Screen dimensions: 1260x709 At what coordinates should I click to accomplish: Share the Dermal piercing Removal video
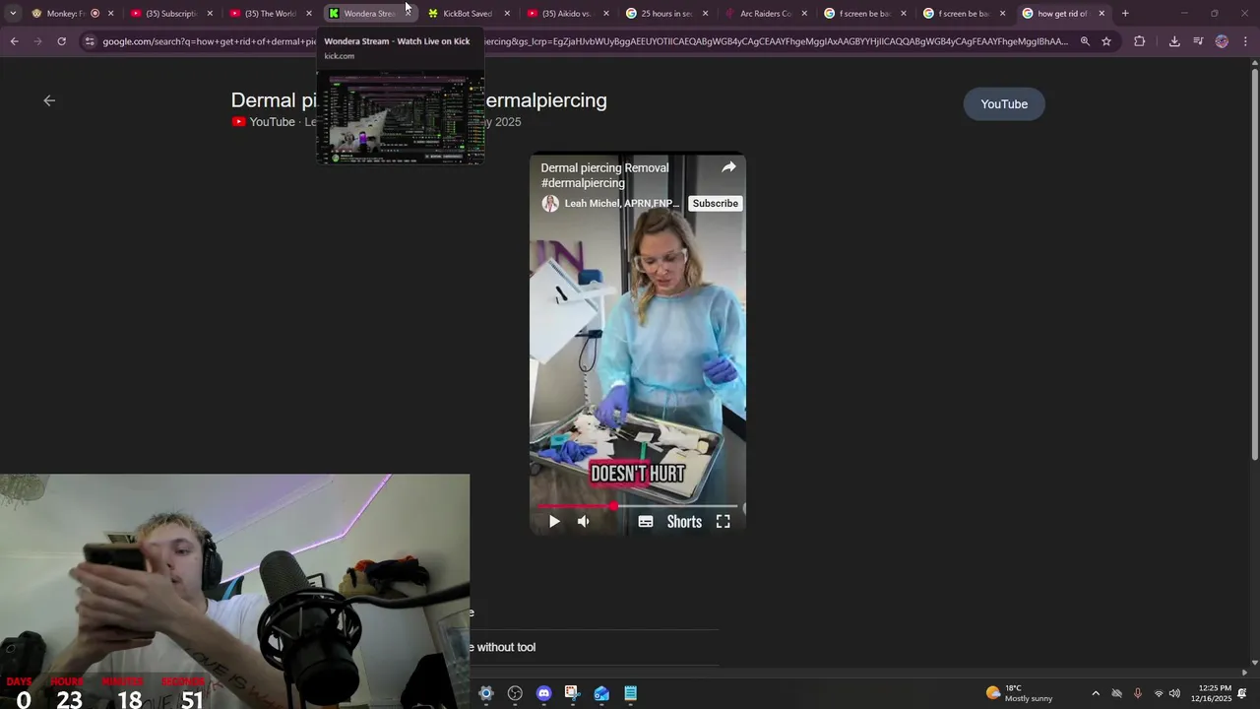[x=728, y=167]
